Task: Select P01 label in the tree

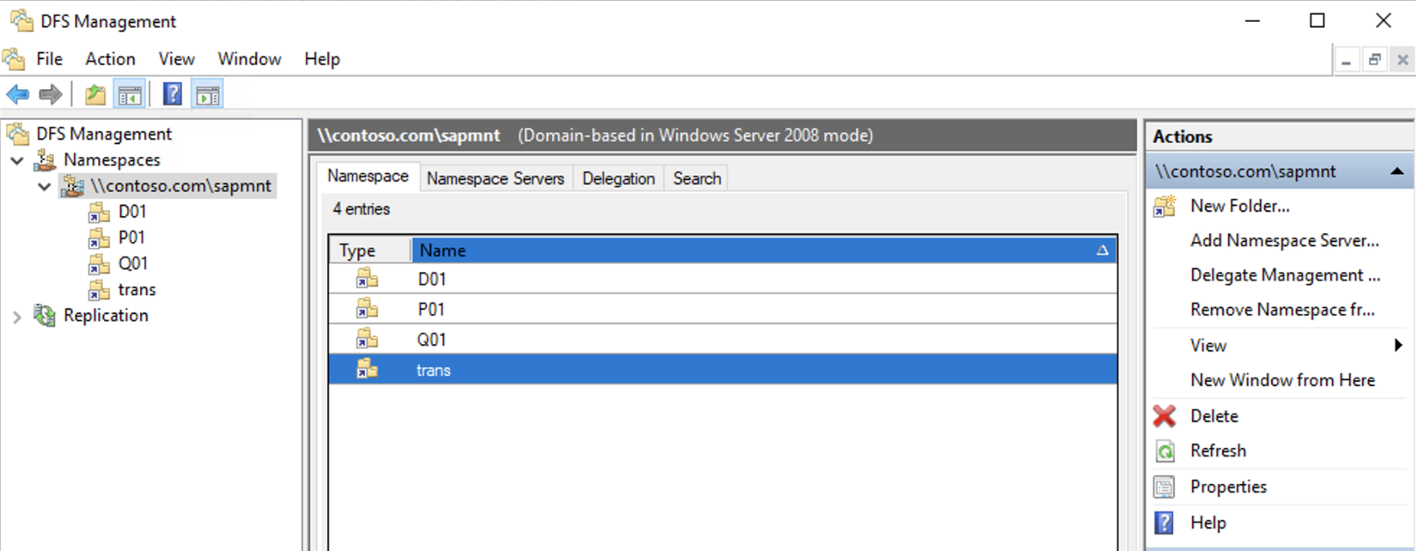Action: (x=132, y=238)
